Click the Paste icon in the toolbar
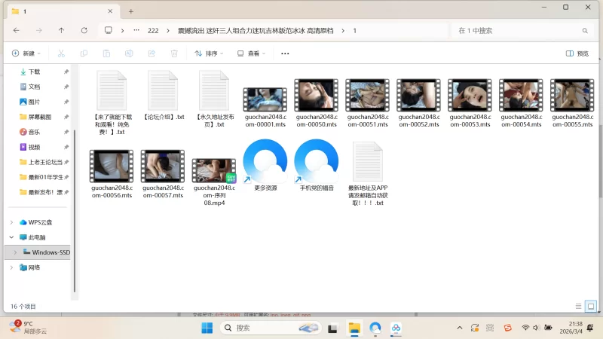The height and width of the screenshot is (339, 603). (106, 53)
